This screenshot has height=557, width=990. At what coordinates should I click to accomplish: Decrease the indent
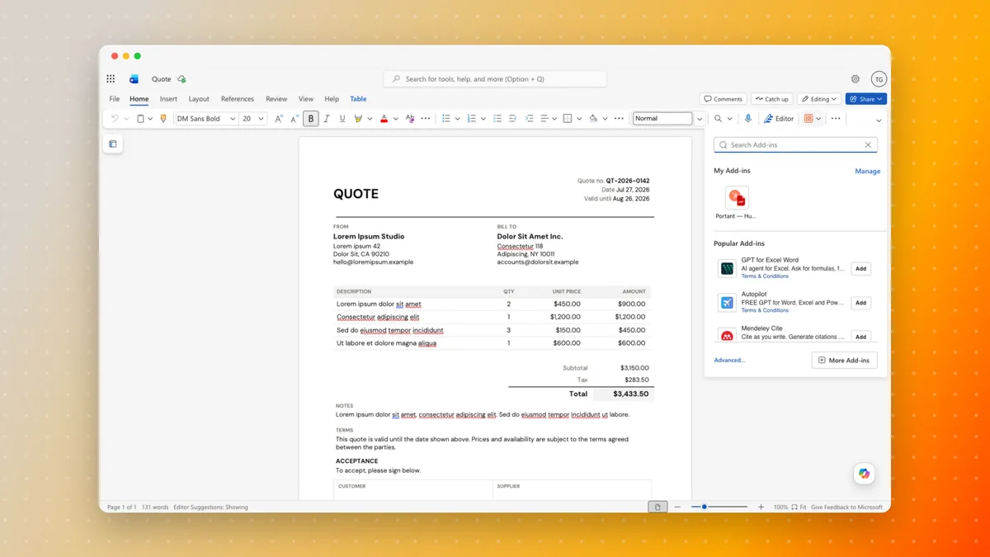tap(513, 119)
